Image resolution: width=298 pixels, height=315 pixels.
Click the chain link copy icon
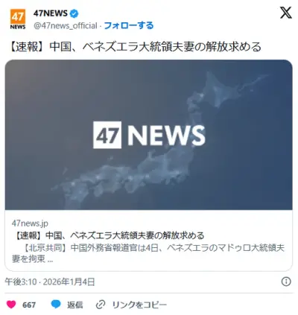click(x=101, y=305)
